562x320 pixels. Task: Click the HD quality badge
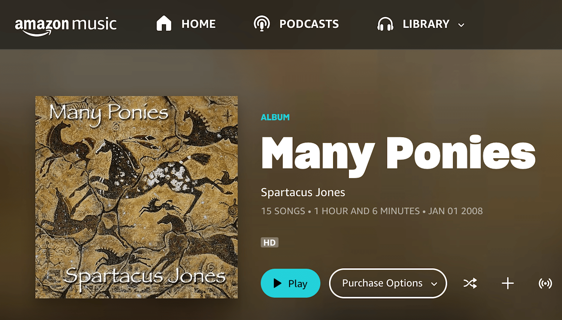tap(269, 242)
